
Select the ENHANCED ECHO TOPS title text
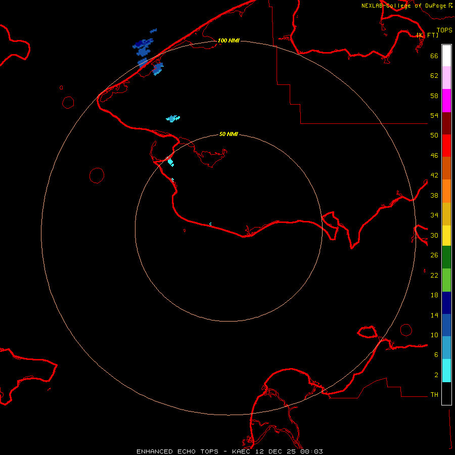[177, 451]
